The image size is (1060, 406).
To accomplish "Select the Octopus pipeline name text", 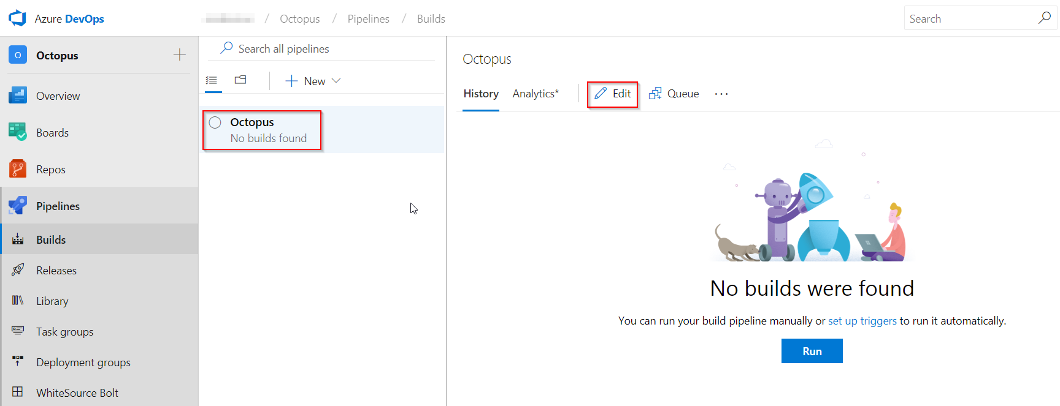I will coord(252,122).
